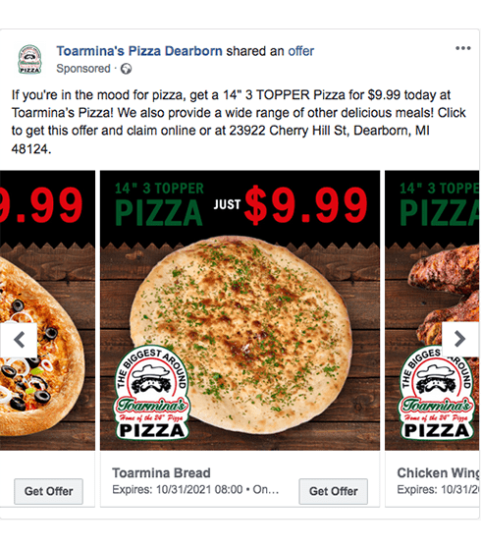Open the three-dot post options menu
The image size is (481, 549).
pos(462,48)
